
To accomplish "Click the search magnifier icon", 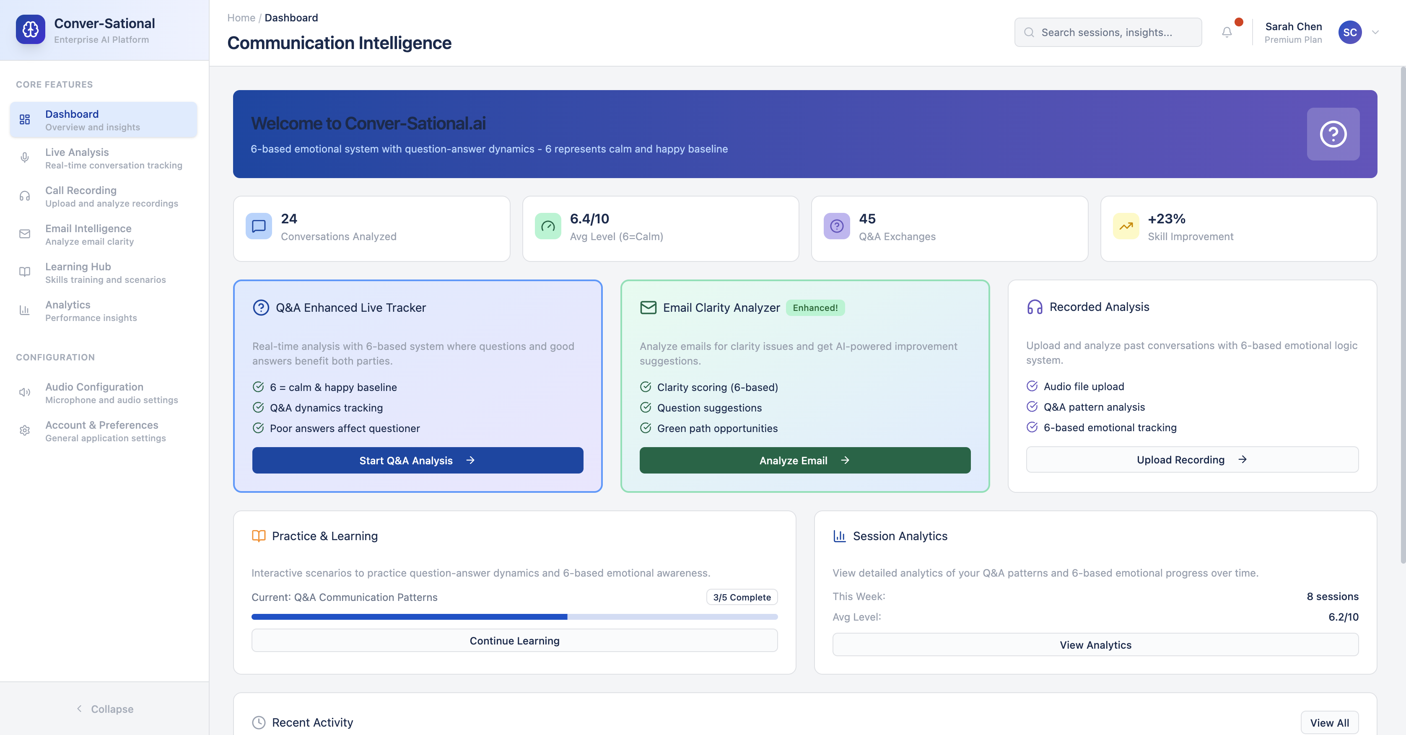I will (1029, 32).
